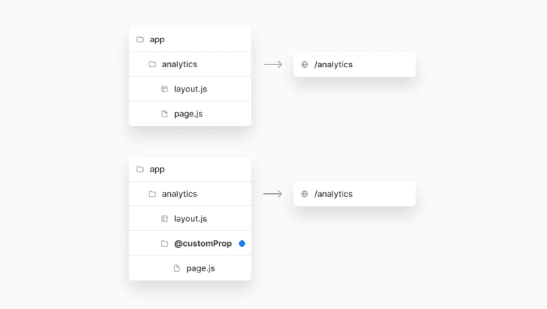Select layout.js label in the top tree
The width and height of the screenshot is (547, 309).
coord(190,89)
